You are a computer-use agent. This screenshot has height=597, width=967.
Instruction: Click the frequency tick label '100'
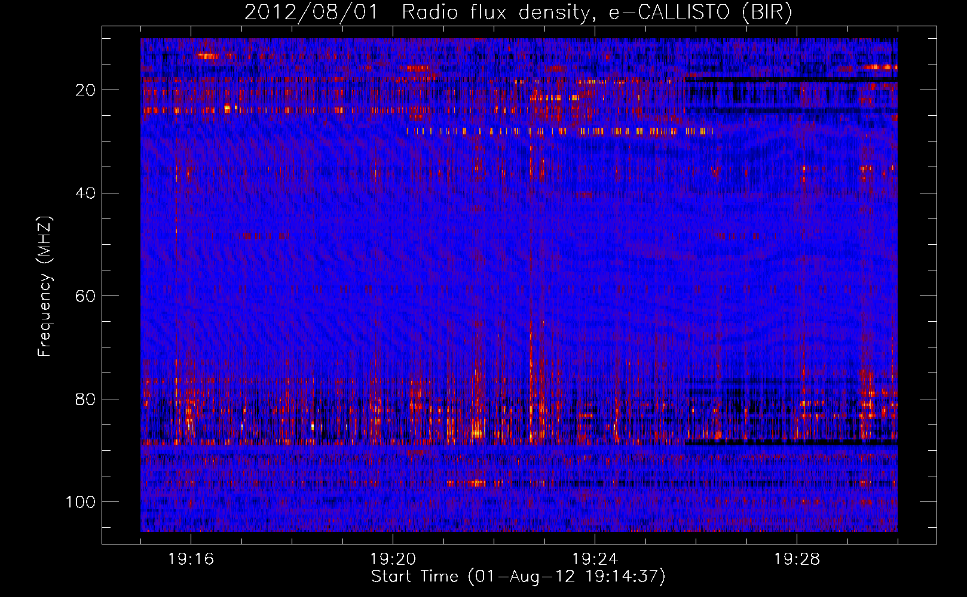click(x=81, y=502)
